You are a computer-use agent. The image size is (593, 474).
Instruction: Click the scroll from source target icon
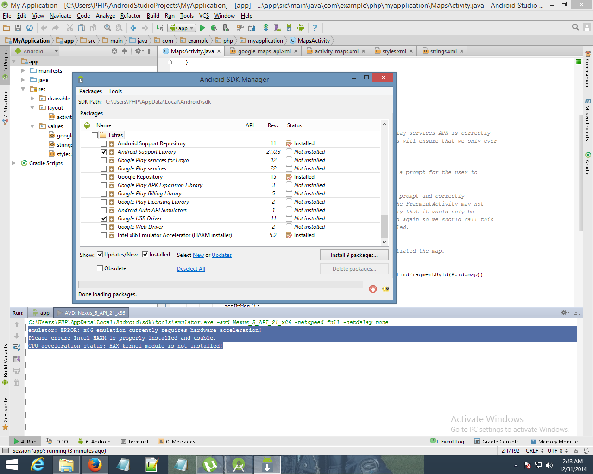click(x=114, y=51)
